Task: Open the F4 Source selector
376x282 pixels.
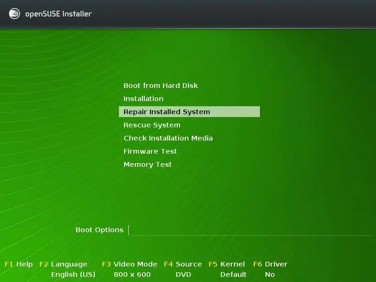Action: [x=183, y=264]
